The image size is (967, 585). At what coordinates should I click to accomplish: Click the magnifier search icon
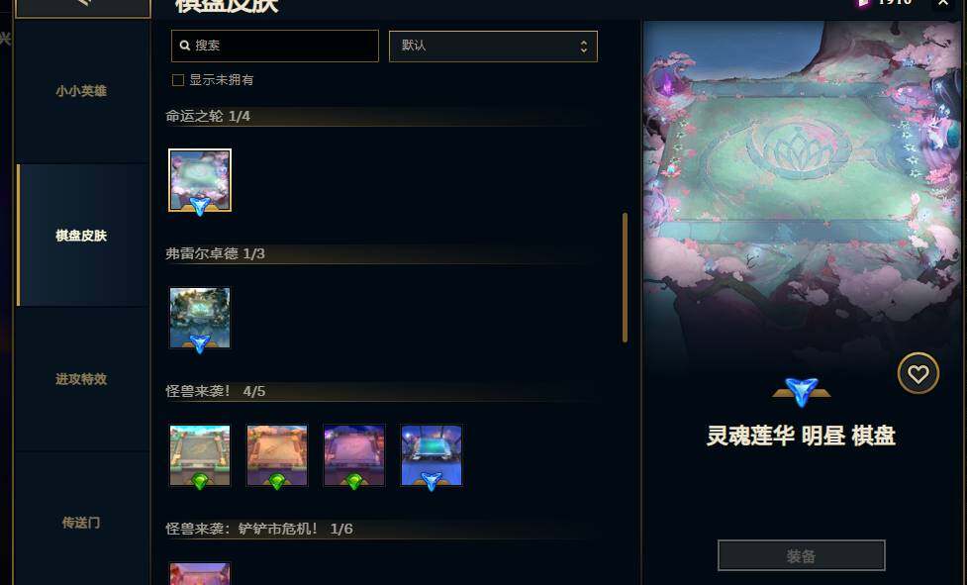[184, 46]
